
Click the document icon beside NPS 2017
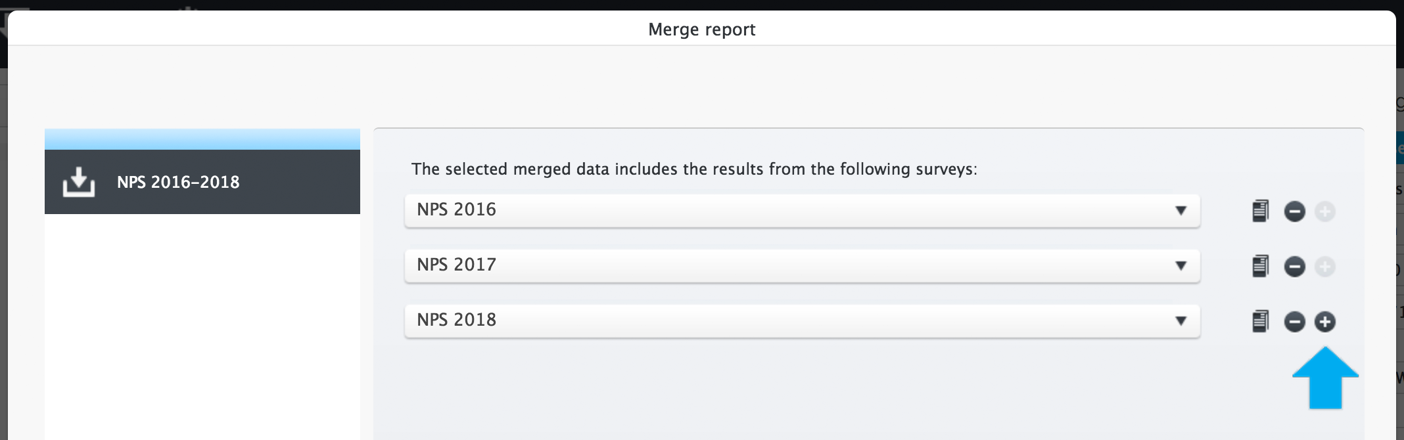pos(1260,266)
